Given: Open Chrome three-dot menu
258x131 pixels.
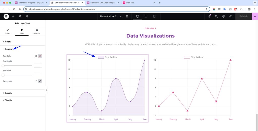Looking at the screenshot, I should pyautogui.click(x=255, y=9).
